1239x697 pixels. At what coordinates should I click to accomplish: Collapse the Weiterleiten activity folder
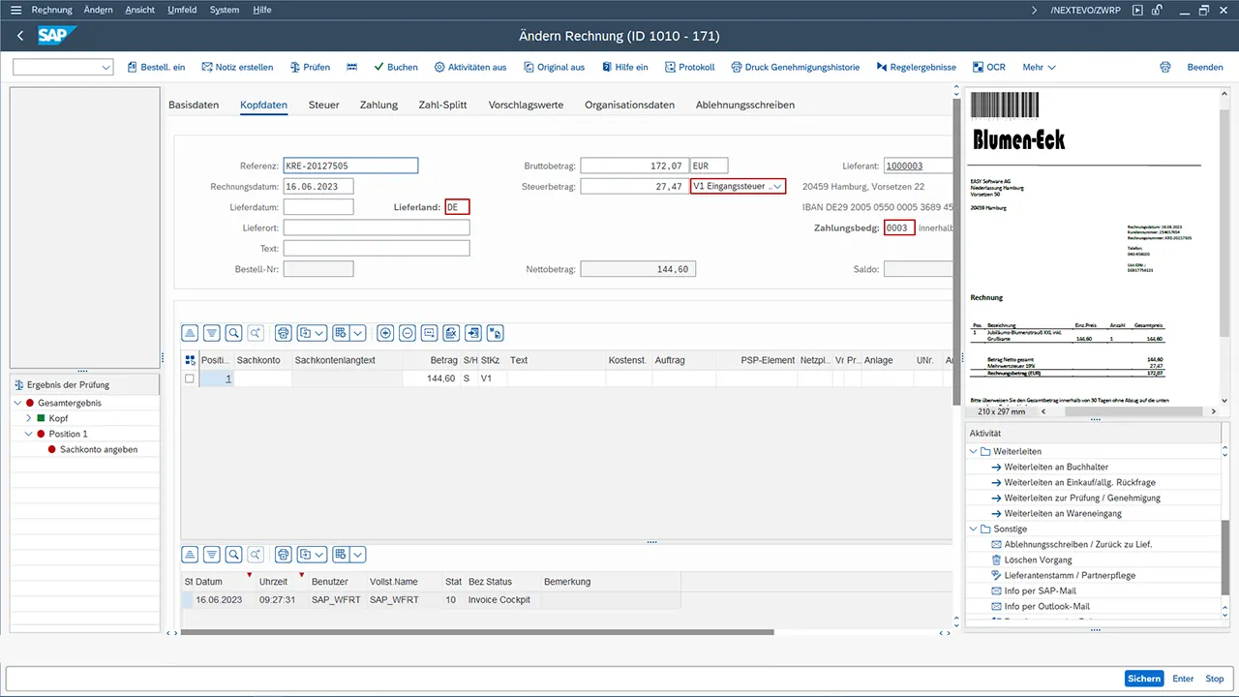coord(974,451)
